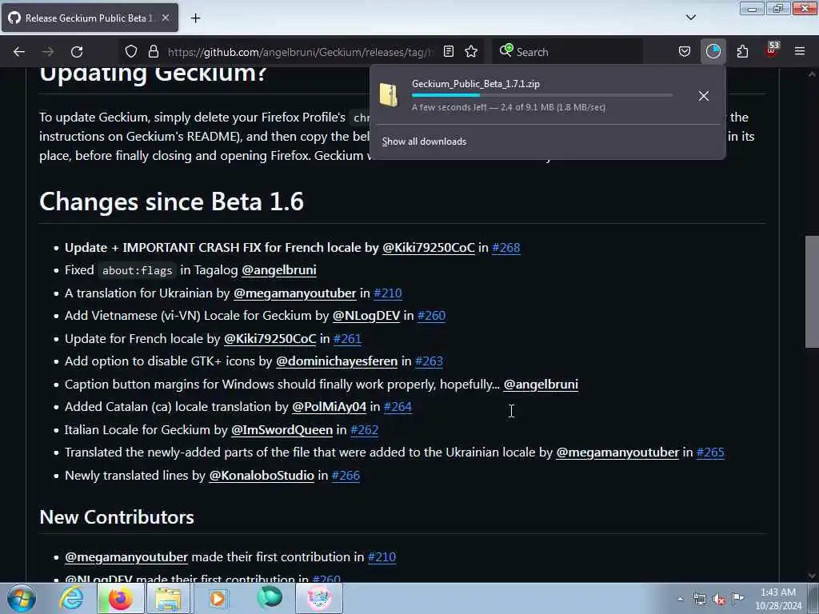Open the tracking protection shield icon
The height and width of the screenshot is (614, 819).
pyautogui.click(x=131, y=52)
